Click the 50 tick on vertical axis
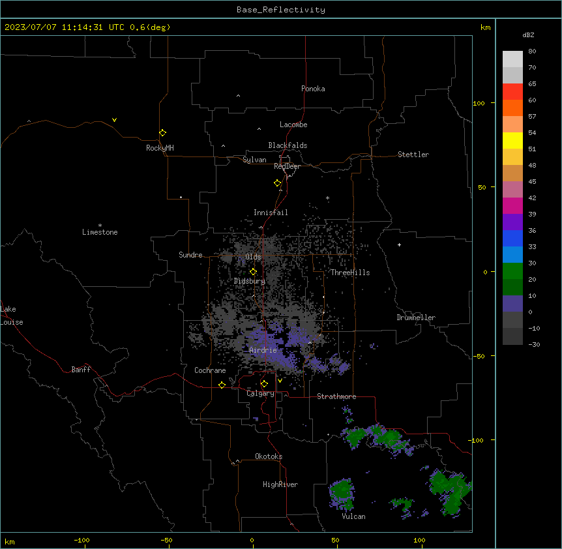The height and width of the screenshot is (549, 562). (x=482, y=187)
